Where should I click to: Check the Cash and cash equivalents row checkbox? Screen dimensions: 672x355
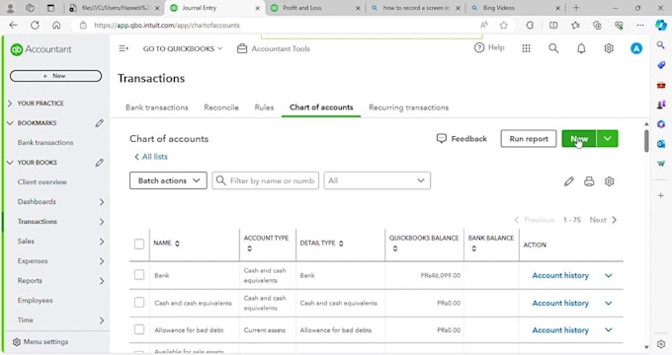pyautogui.click(x=139, y=303)
